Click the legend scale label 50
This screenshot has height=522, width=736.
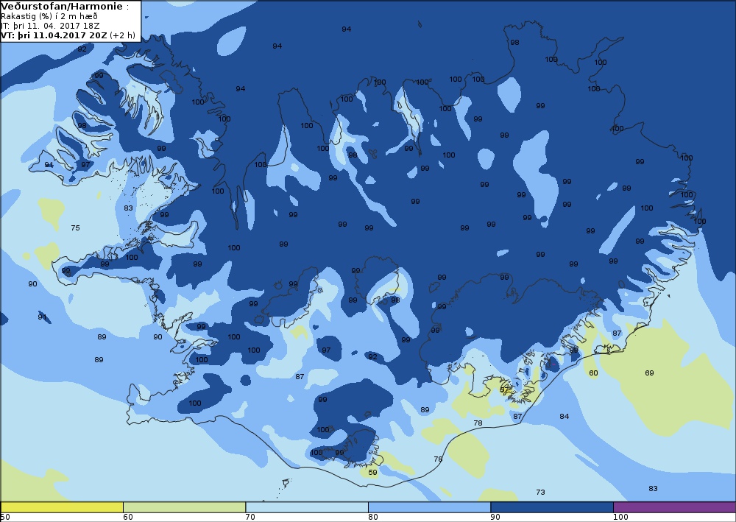[x=4, y=518]
